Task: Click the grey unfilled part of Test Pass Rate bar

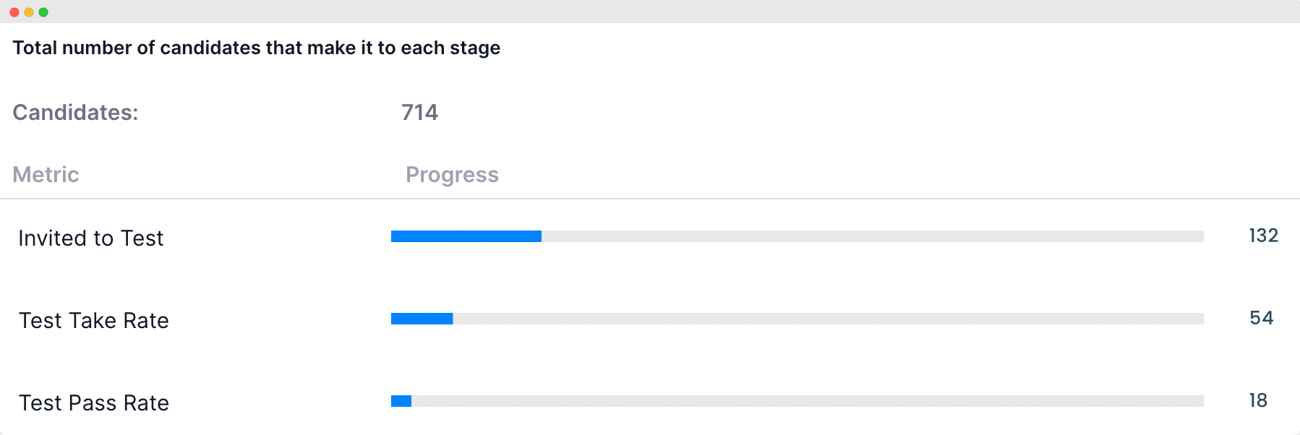Action: 808,401
